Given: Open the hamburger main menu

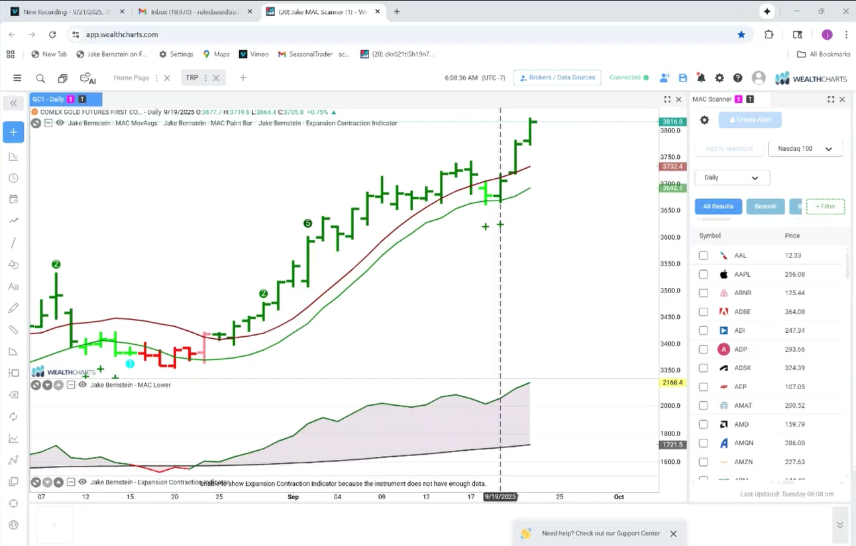Looking at the screenshot, I should (17, 78).
